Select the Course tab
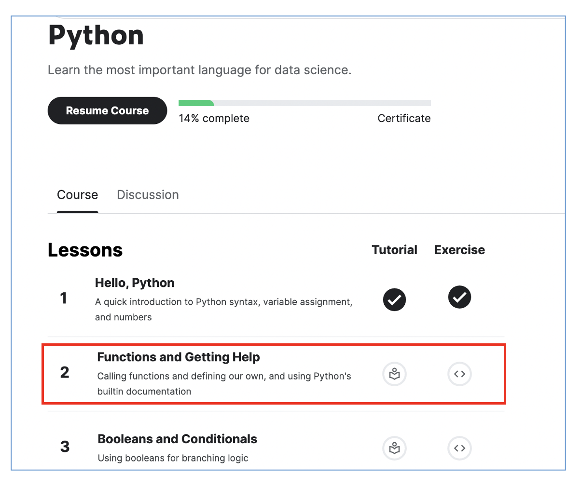The height and width of the screenshot is (488, 581). click(x=77, y=194)
